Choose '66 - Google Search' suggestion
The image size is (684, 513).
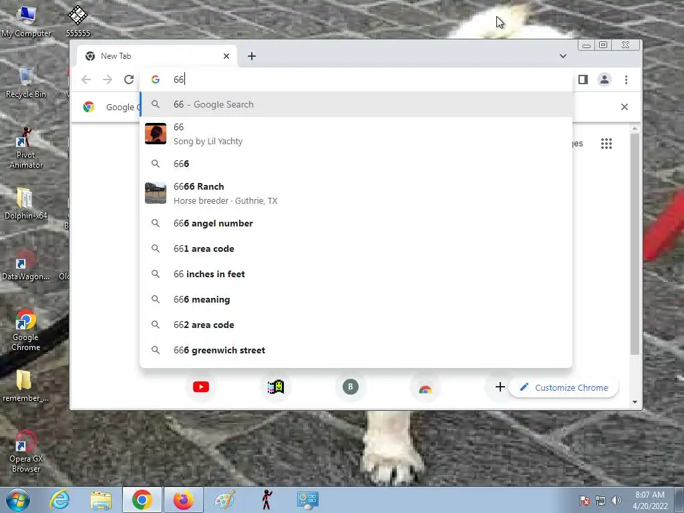point(356,104)
